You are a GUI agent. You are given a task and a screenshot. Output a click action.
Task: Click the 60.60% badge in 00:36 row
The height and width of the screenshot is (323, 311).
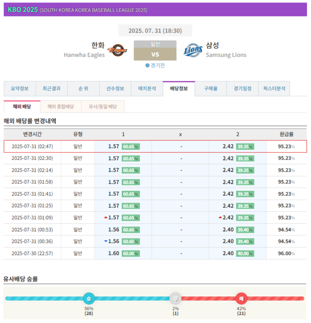(131, 242)
